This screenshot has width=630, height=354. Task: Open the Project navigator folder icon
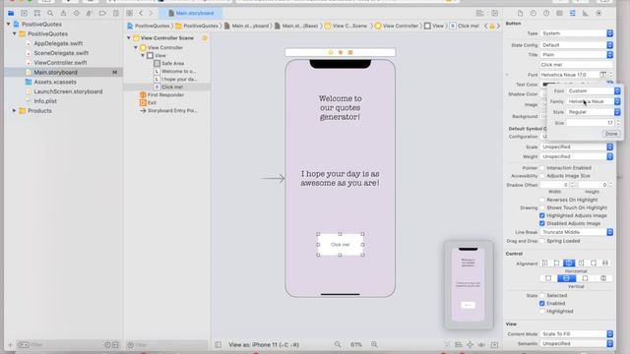(11, 13)
